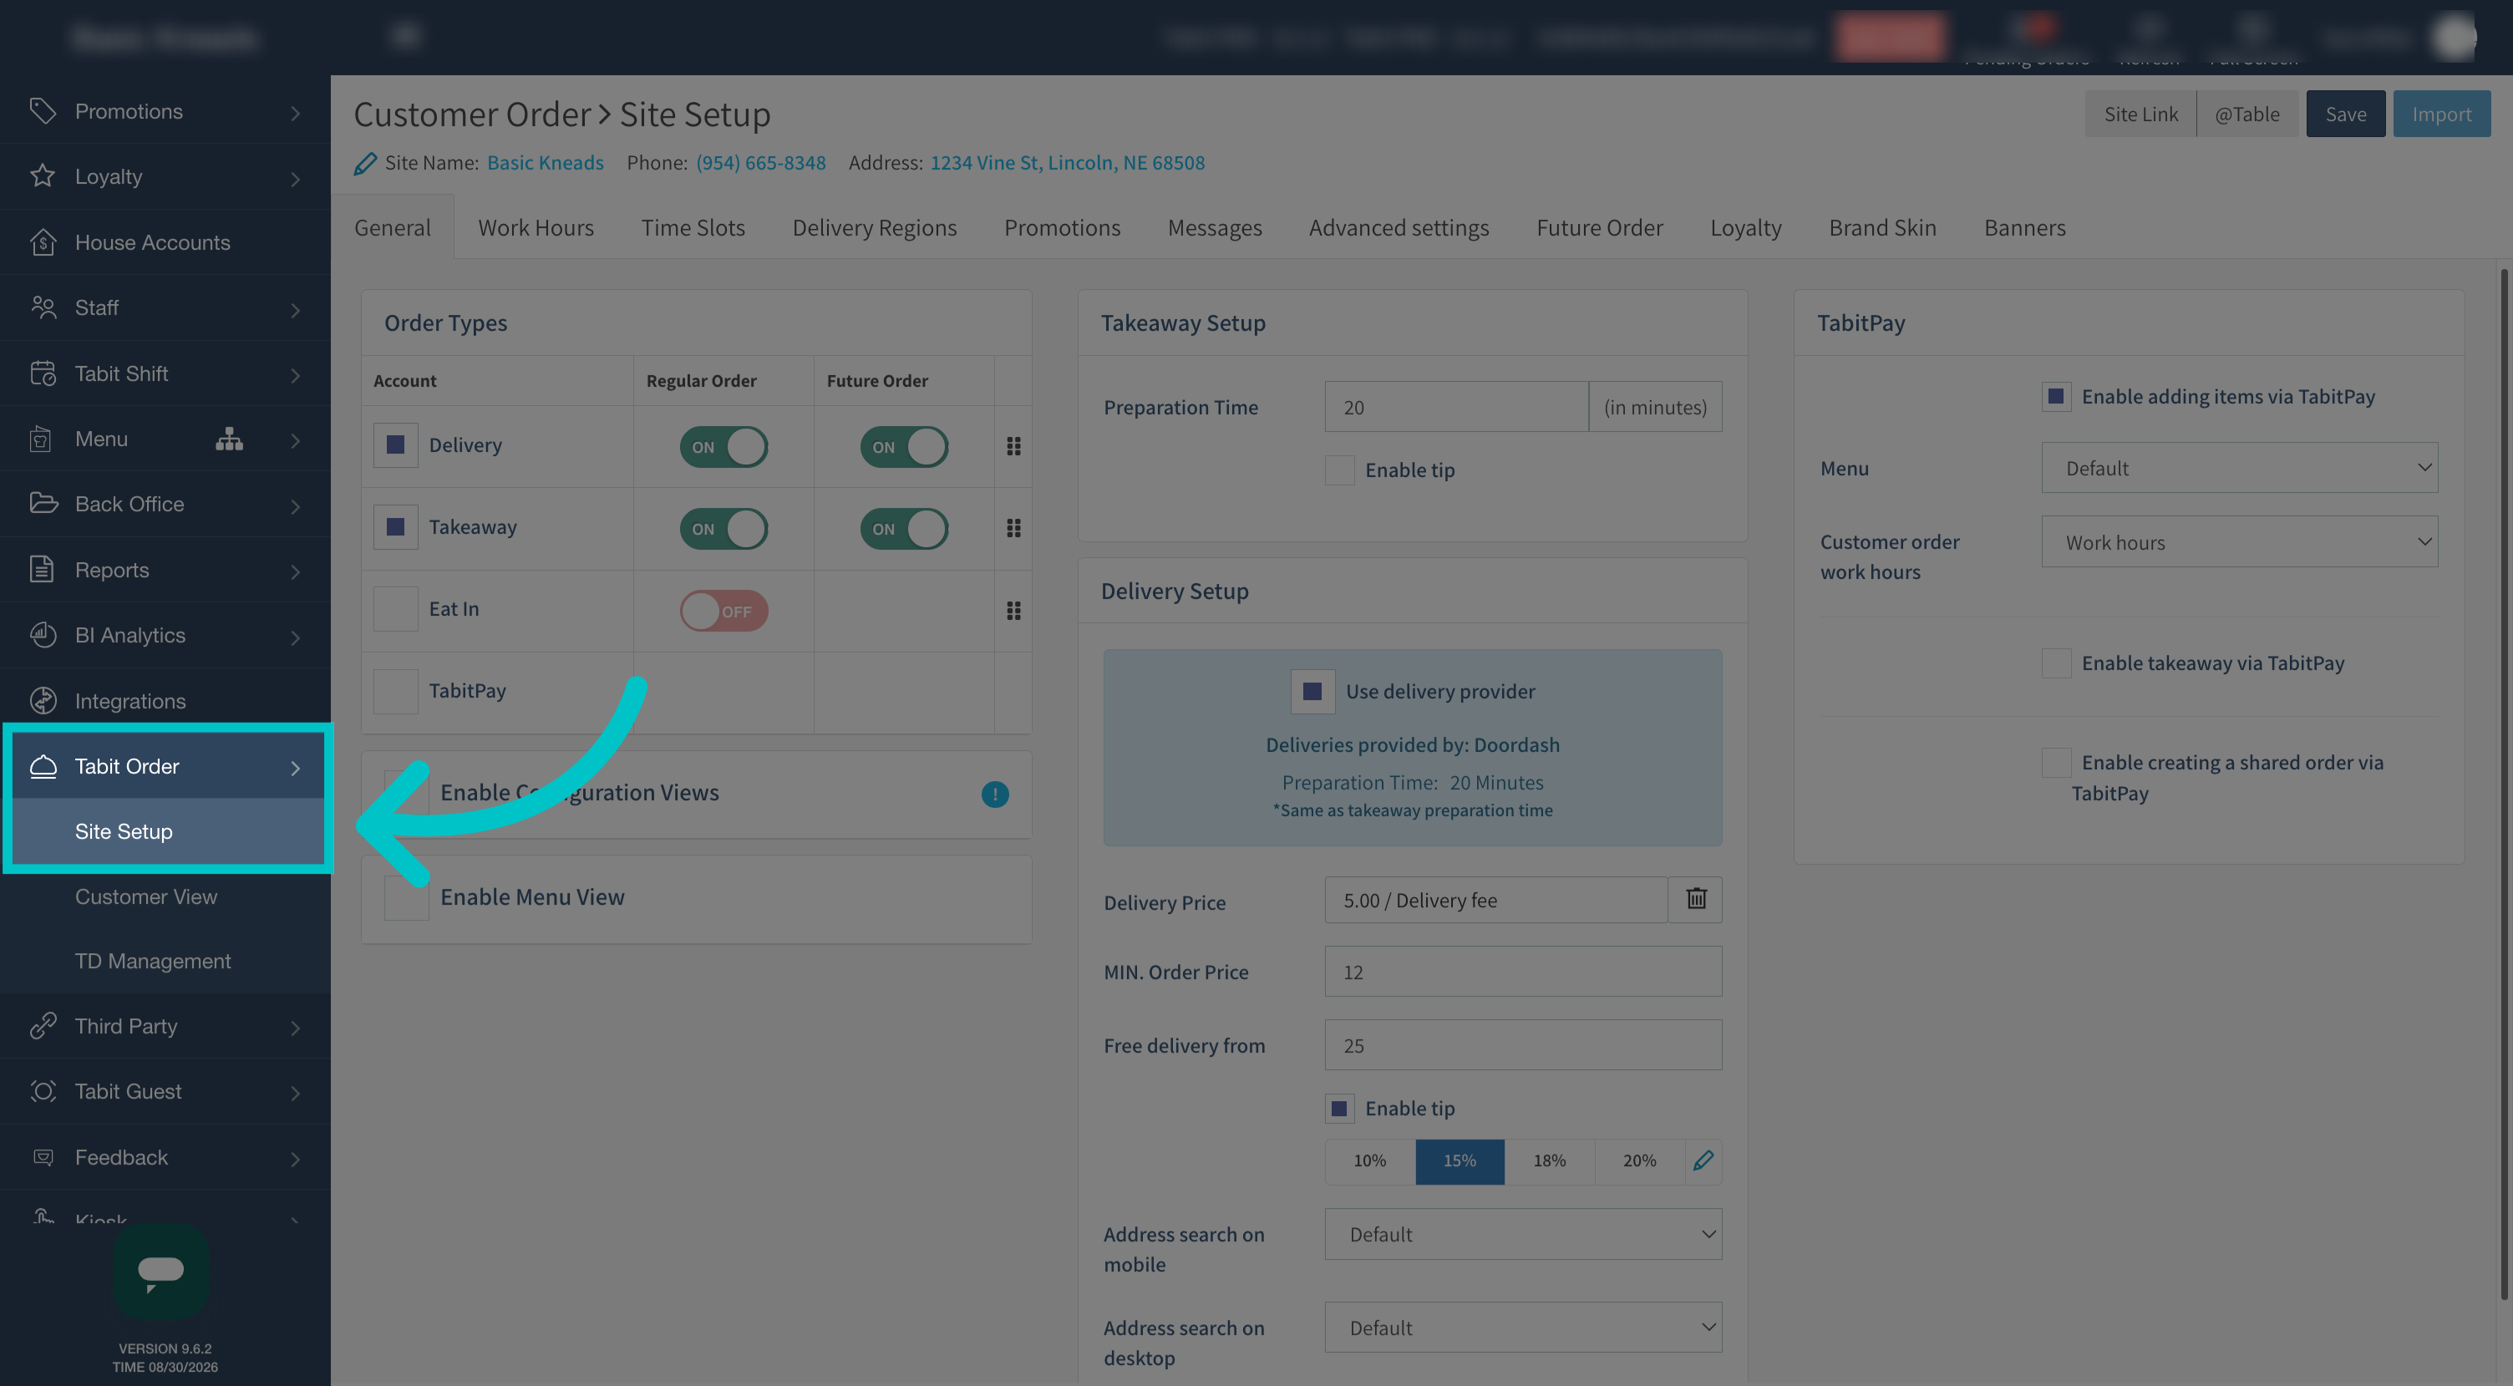This screenshot has height=1386, width=2513.
Task: Click the Save button
Action: click(2345, 114)
